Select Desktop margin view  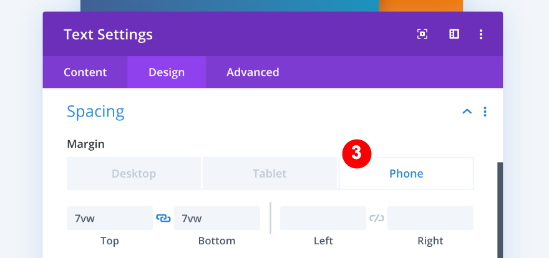[134, 173]
